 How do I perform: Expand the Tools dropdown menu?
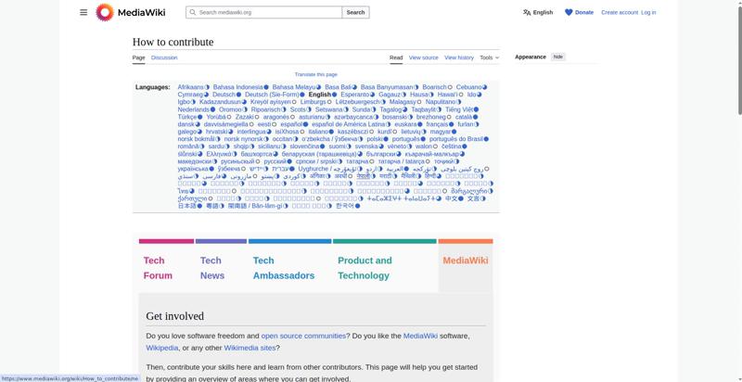click(x=489, y=57)
